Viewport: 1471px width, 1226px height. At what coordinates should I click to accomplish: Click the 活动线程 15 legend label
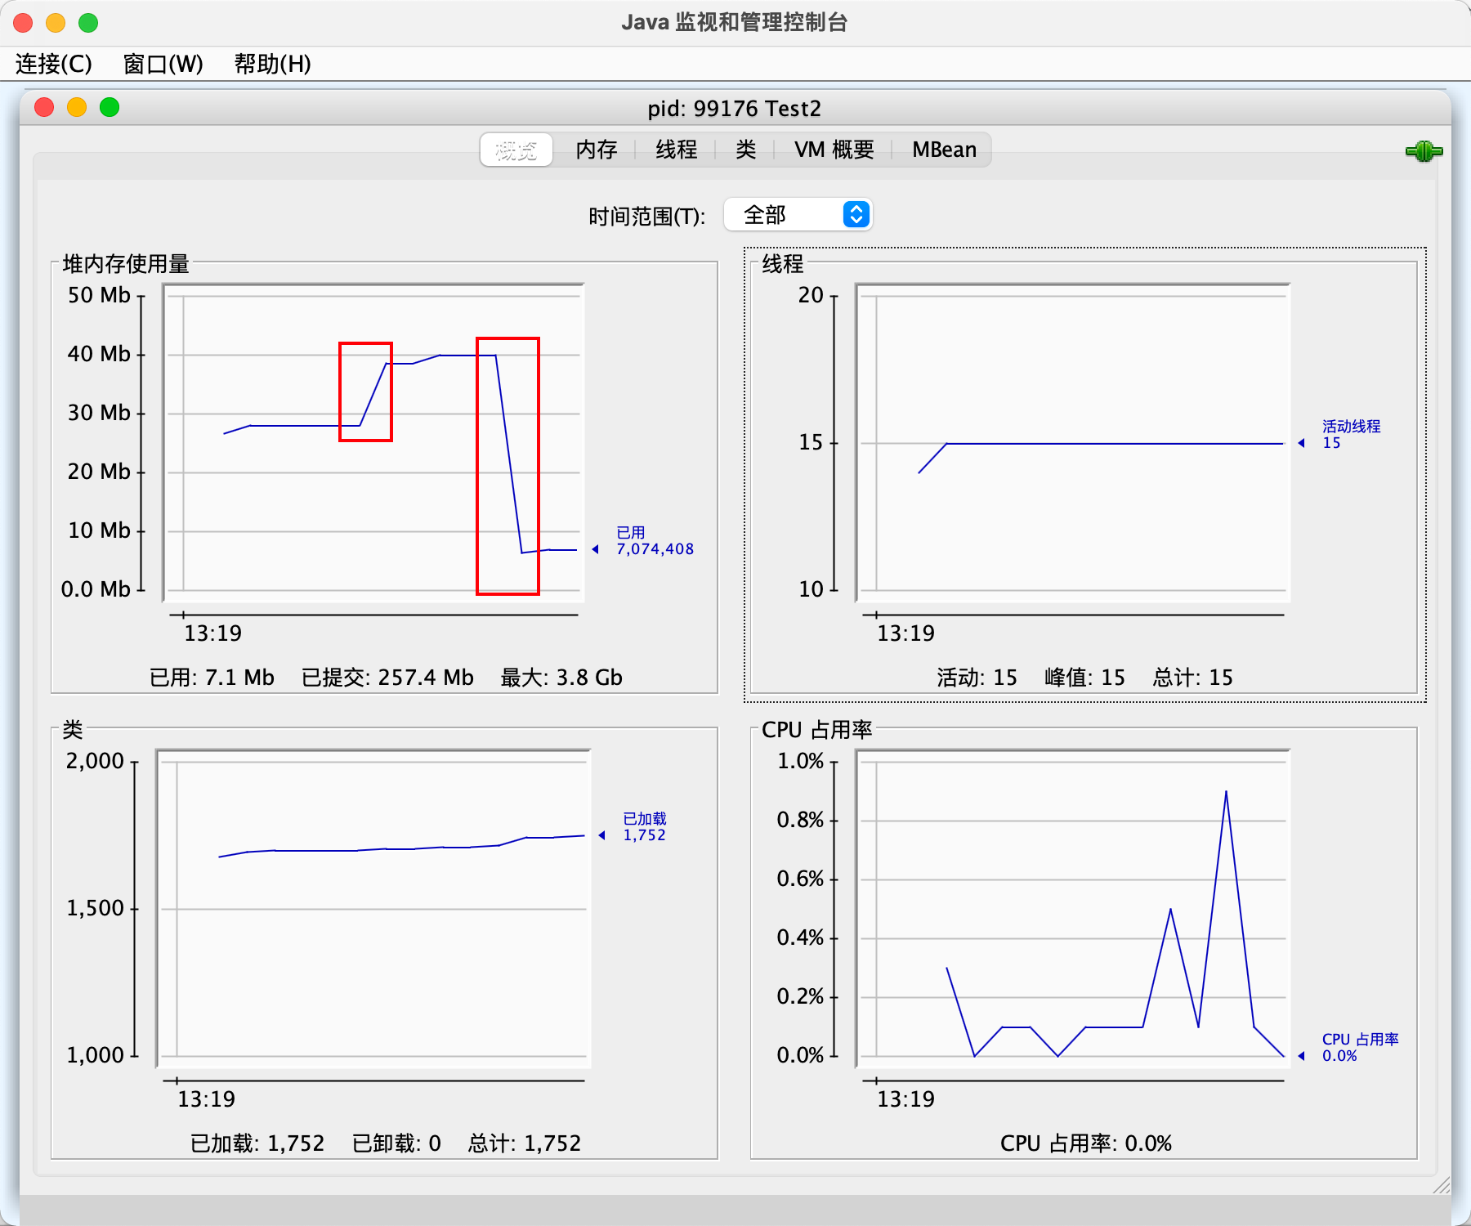tap(1351, 435)
